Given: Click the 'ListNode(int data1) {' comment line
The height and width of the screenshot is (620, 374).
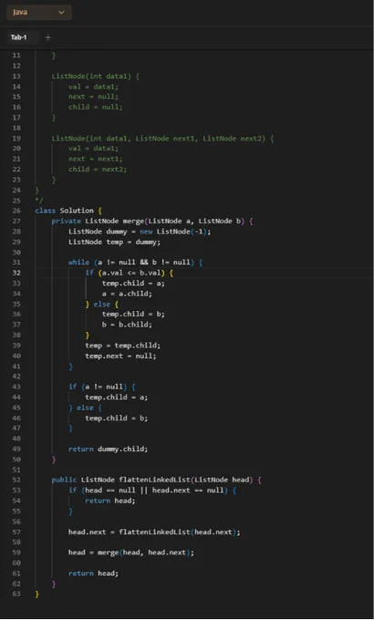Looking at the screenshot, I should point(96,76).
